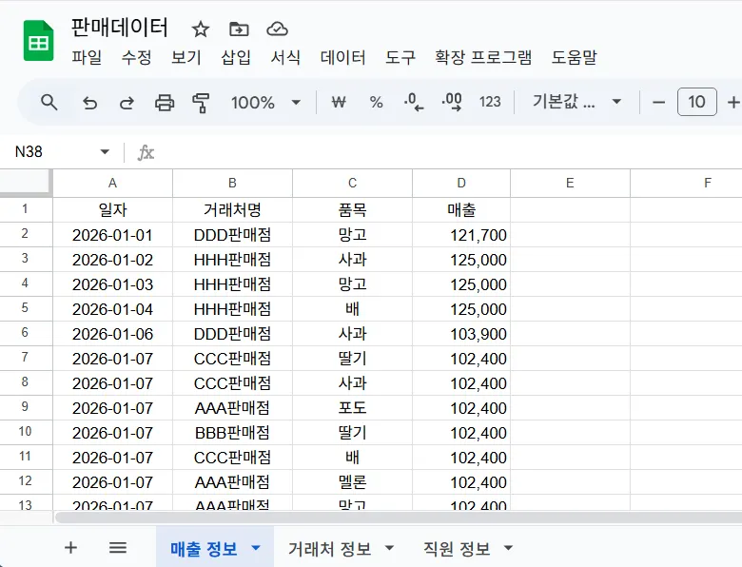
Task: Open the name box dropdown arrow
Action: [x=105, y=152]
